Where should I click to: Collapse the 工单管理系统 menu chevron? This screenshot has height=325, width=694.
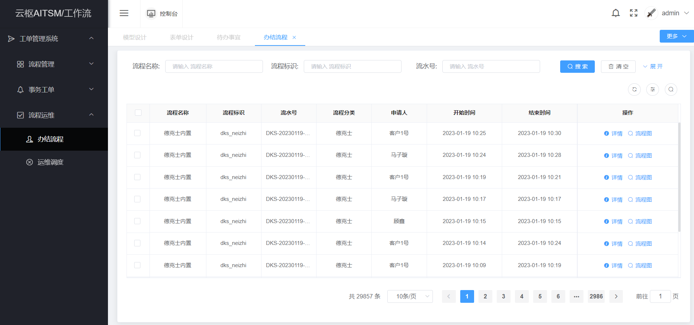92,38
